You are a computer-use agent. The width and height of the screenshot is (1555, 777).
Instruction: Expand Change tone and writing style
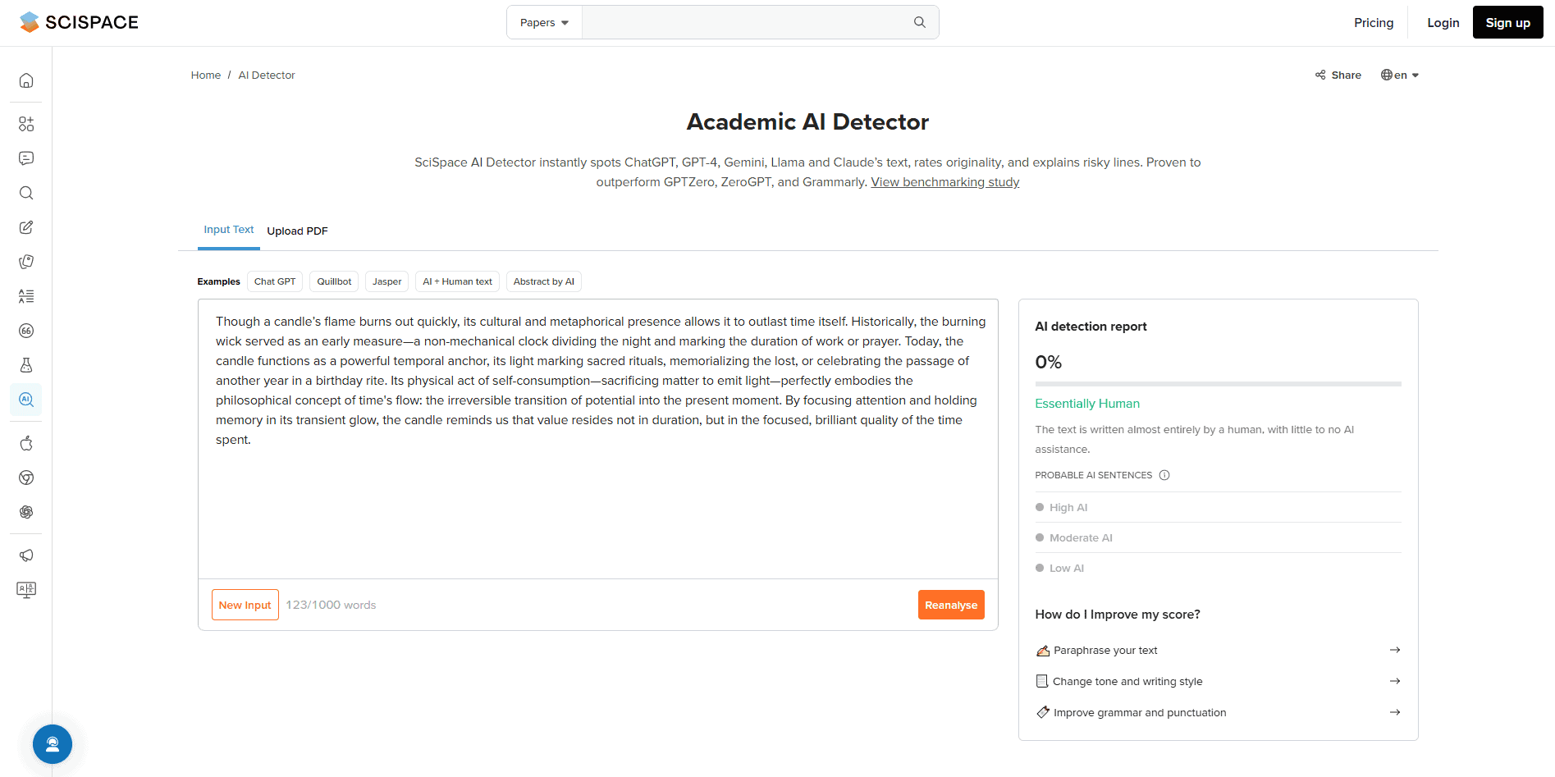[1394, 681]
